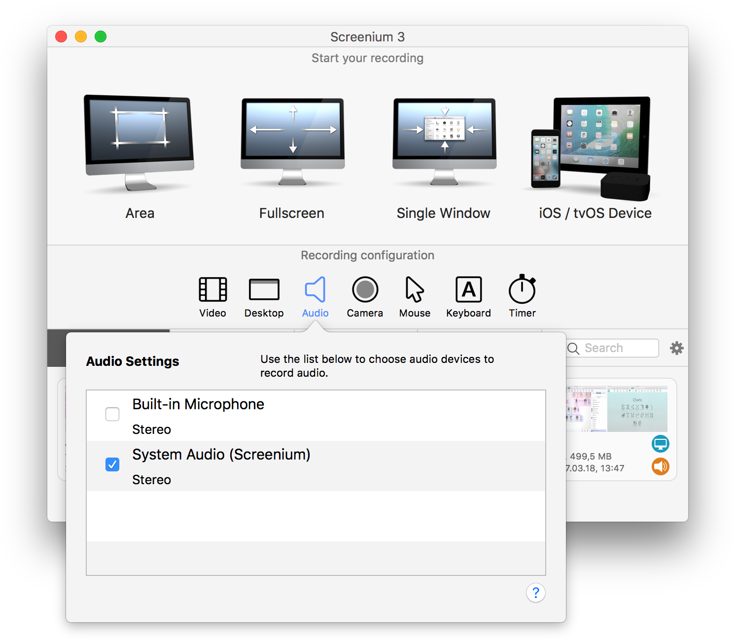The image size is (735, 640).
Task: Minimize the Screenium 3 window
Action: point(81,36)
